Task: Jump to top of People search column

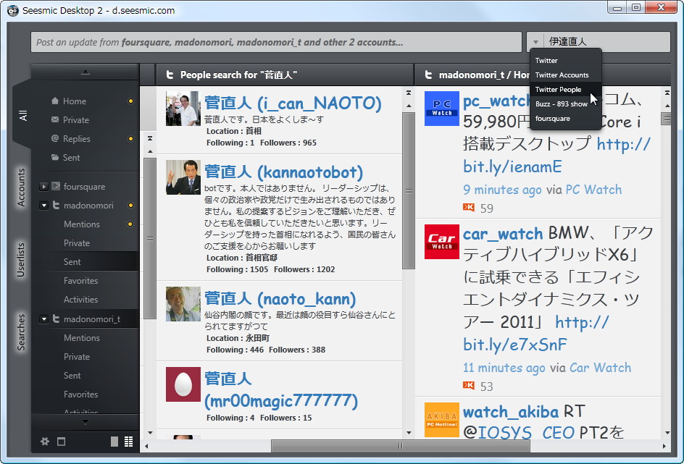Action: 409,93
